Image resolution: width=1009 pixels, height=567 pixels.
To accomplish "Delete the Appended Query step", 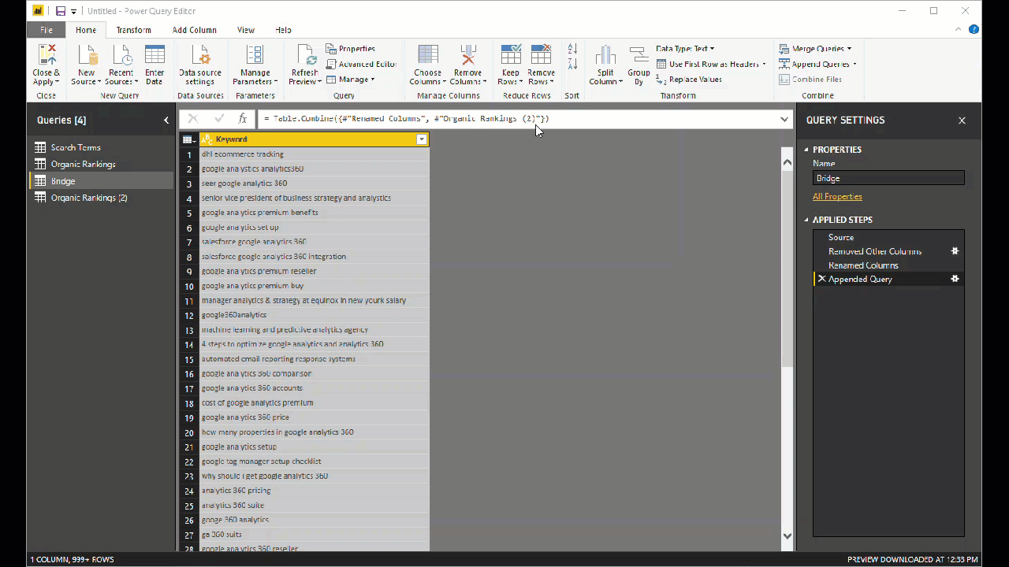I will point(821,280).
